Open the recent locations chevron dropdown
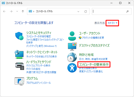Viewport: 134px width, 97px height. click(x=17, y=11)
